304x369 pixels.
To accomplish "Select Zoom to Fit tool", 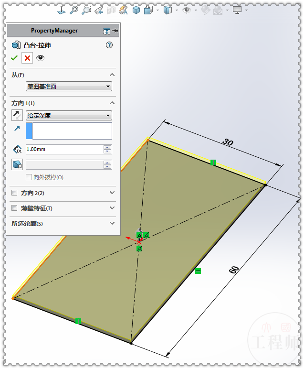I will (x=74, y=10).
